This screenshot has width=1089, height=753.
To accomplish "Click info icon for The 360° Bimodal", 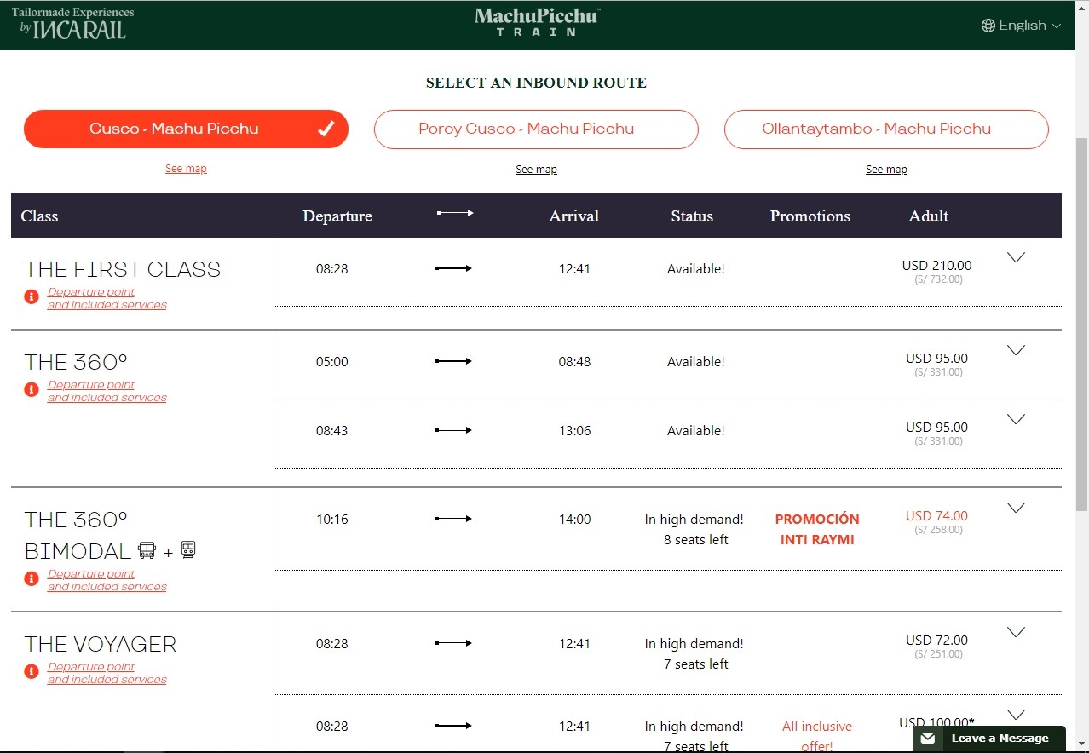I will [x=32, y=578].
